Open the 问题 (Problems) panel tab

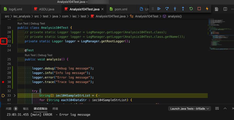pyautogui.click(x=9, y=109)
